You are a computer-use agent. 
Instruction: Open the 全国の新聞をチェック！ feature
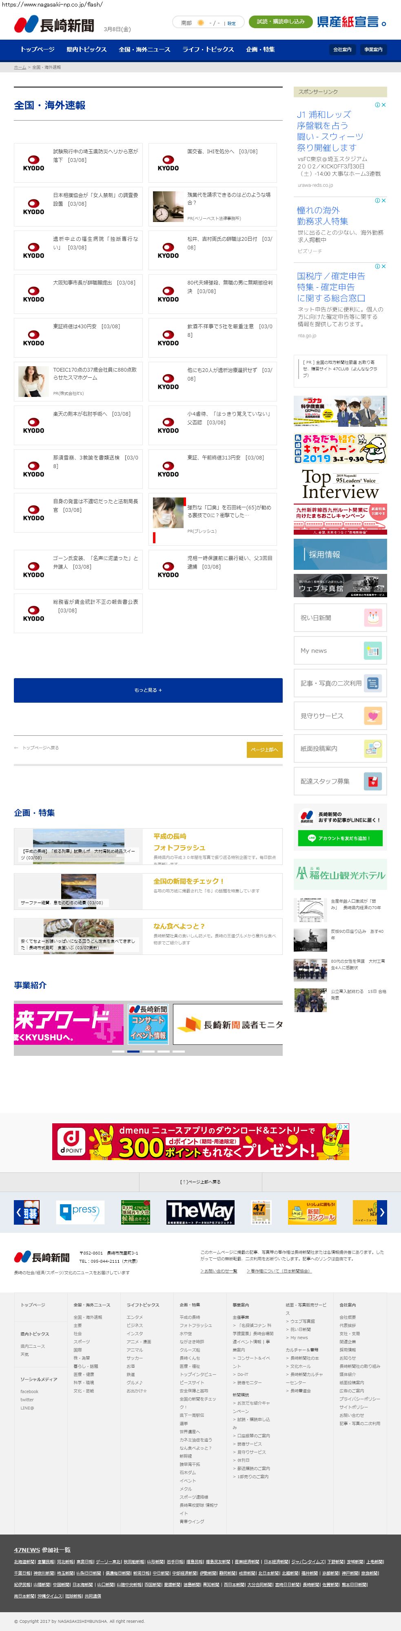coord(148,891)
